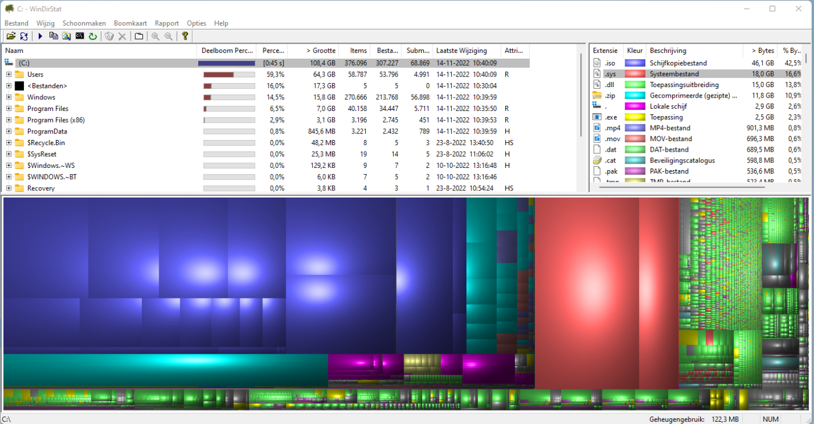Click the green color swatch for .dll
Image resolution: width=814 pixels, height=424 pixels.
(x=634, y=84)
